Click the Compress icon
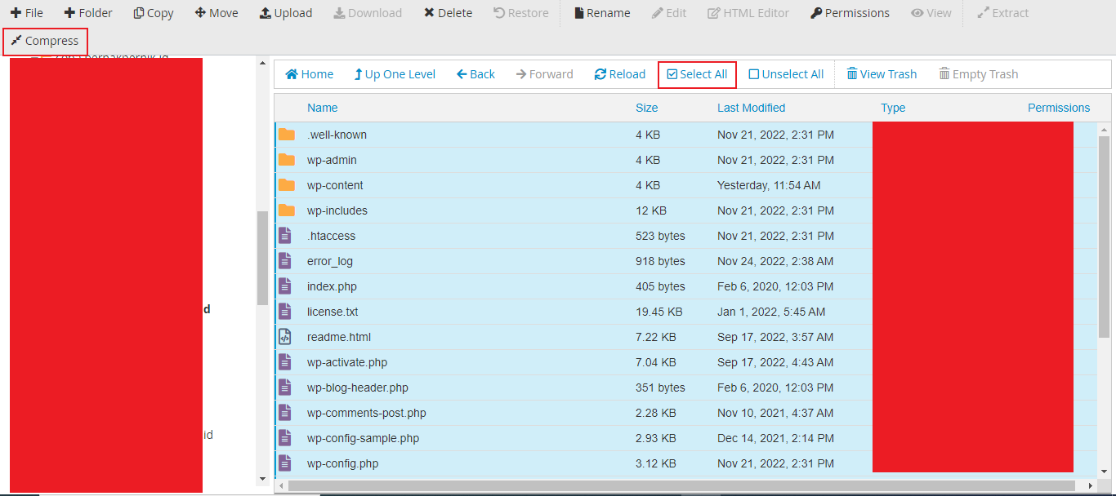 pyautogui.click(x=45, y=41)
